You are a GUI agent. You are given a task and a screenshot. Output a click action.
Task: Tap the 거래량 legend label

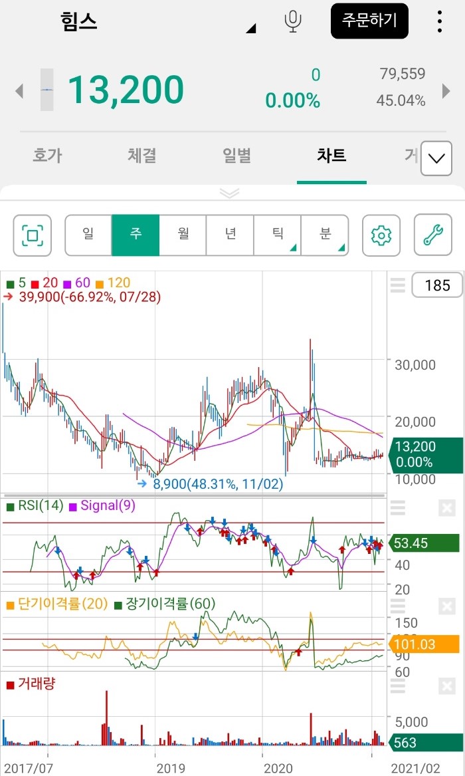click(x=31, y=684)
